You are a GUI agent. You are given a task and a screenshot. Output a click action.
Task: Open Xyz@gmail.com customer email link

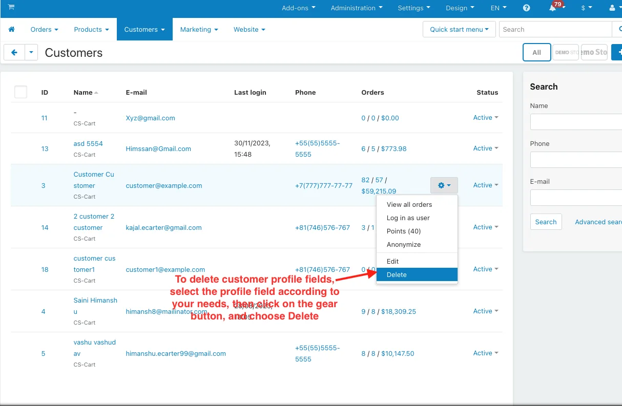pyautogui.click(x=150, y=118)
